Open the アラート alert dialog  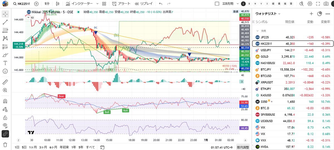pos(121,4)
